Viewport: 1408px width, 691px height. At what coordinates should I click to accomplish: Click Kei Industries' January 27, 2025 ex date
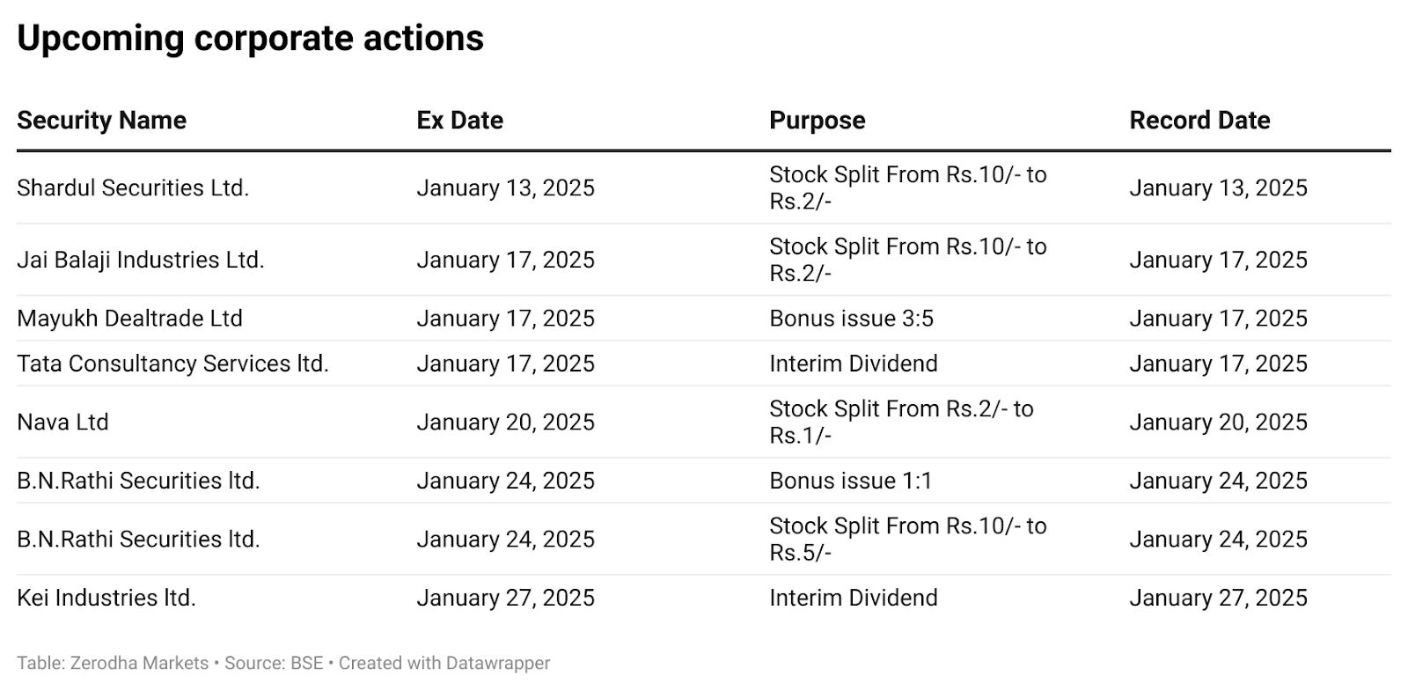(x=505, y=598)
